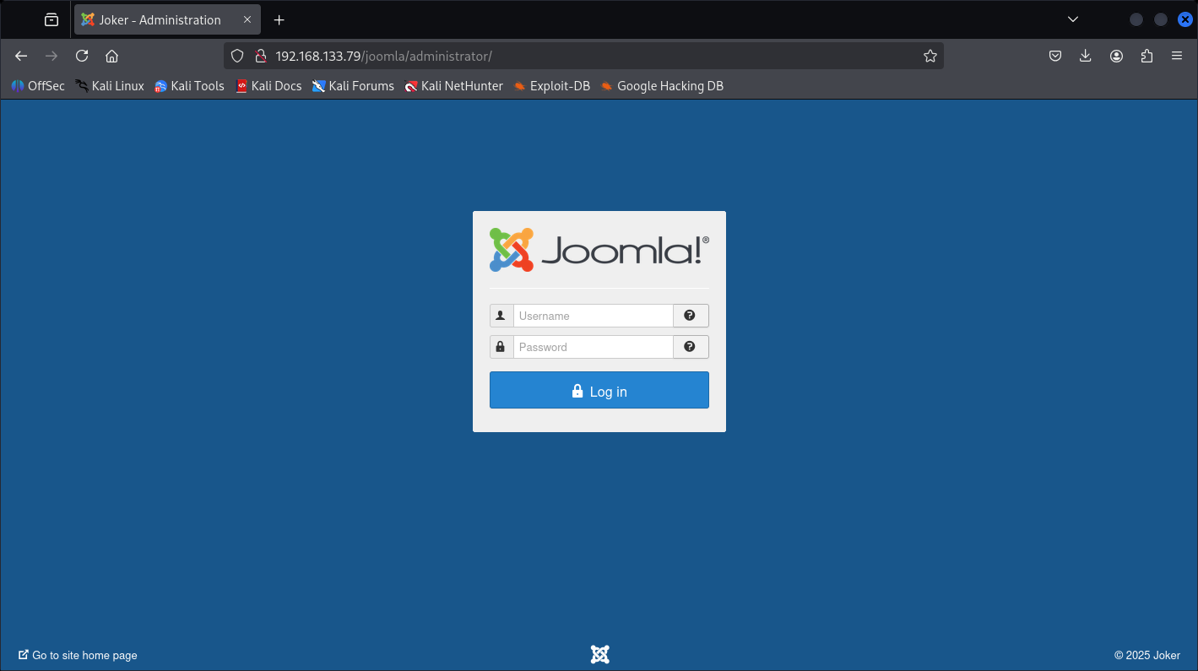The height and width of the screenshot is (671, 1198).
Task: Open the Firefox View button
Action: click(51, 19)
